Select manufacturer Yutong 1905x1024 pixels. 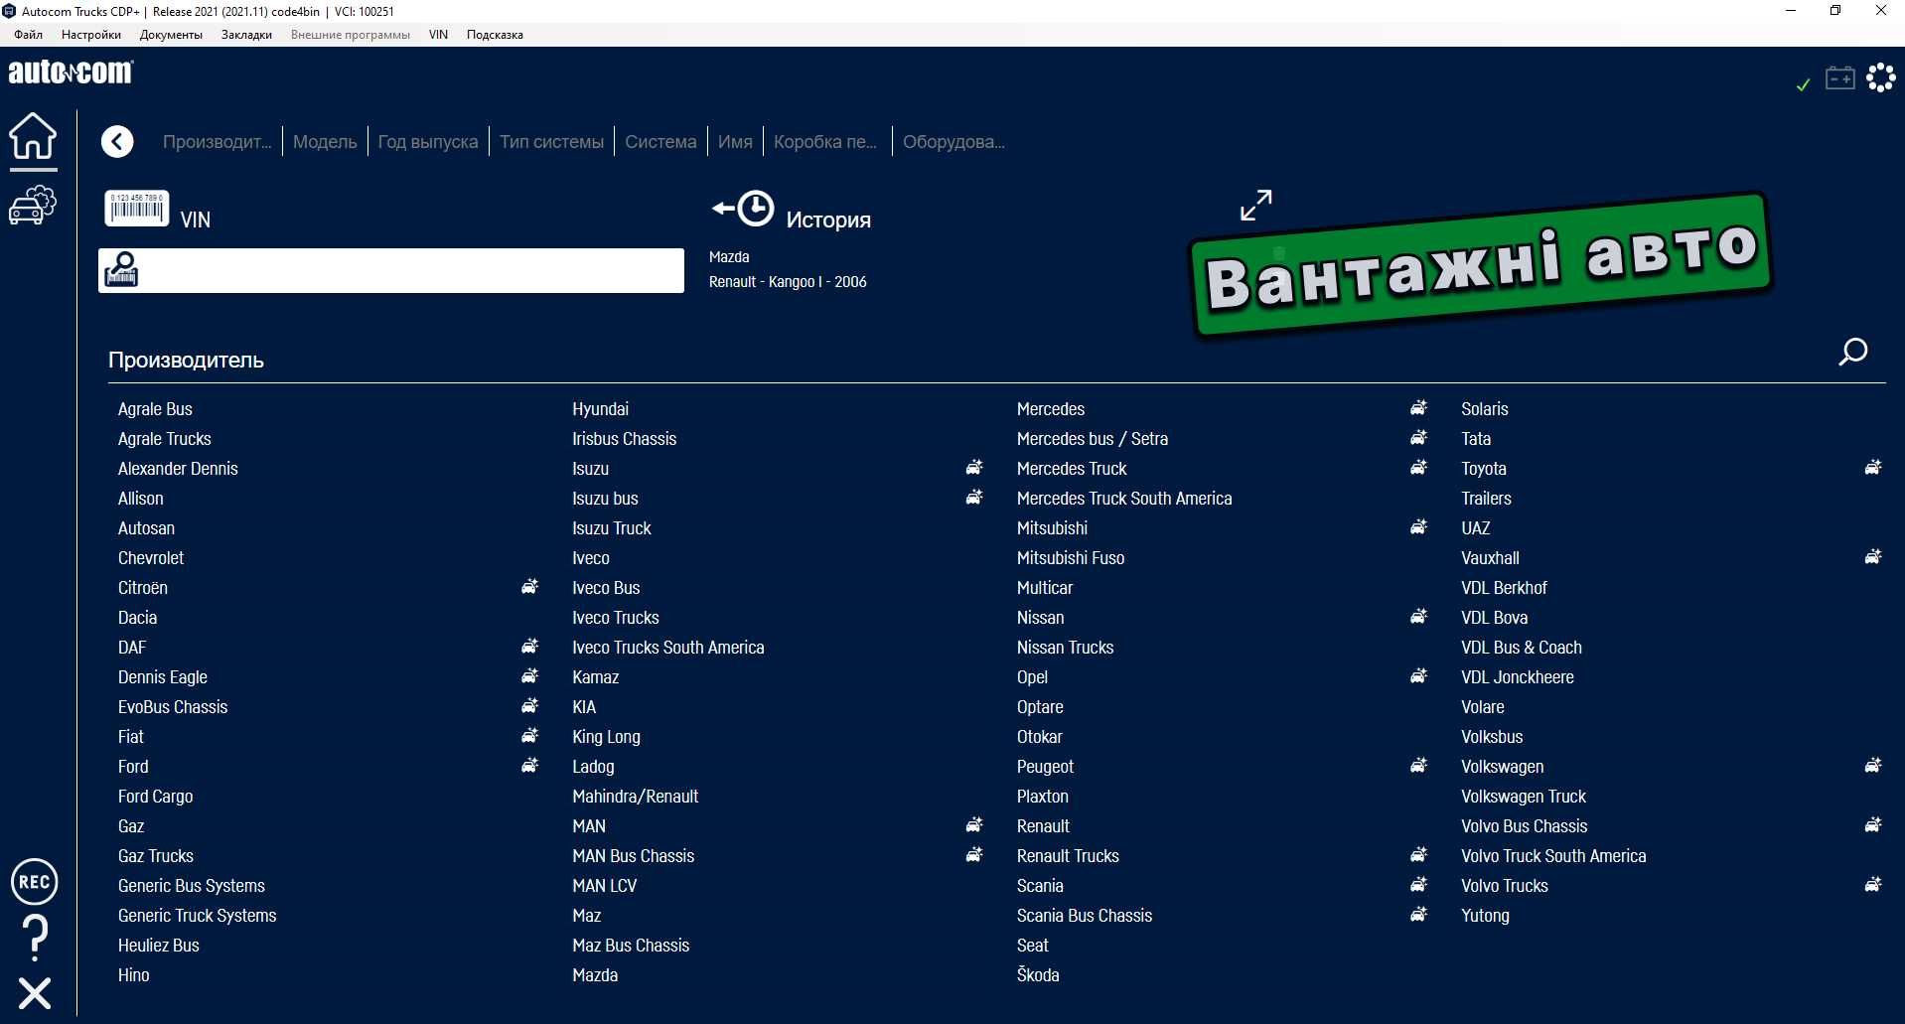pyautogui.click(x=1485, y=916)
